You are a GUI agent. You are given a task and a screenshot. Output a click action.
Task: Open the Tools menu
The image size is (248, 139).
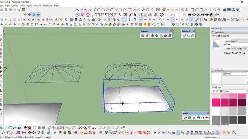(x=29, y=5)
